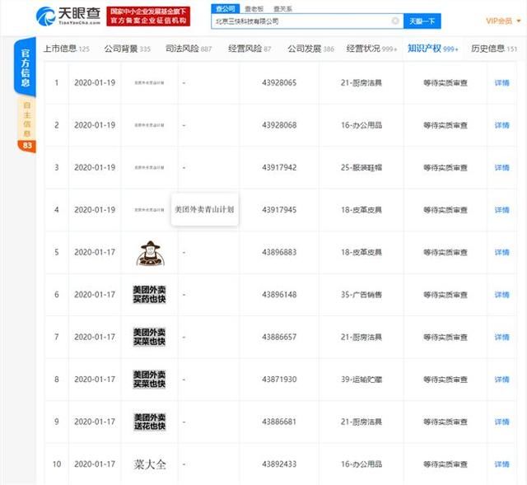Open the 历史信息 tab
Screen dimensions: 527x485
pyautogui.click(x=494, y=49)
